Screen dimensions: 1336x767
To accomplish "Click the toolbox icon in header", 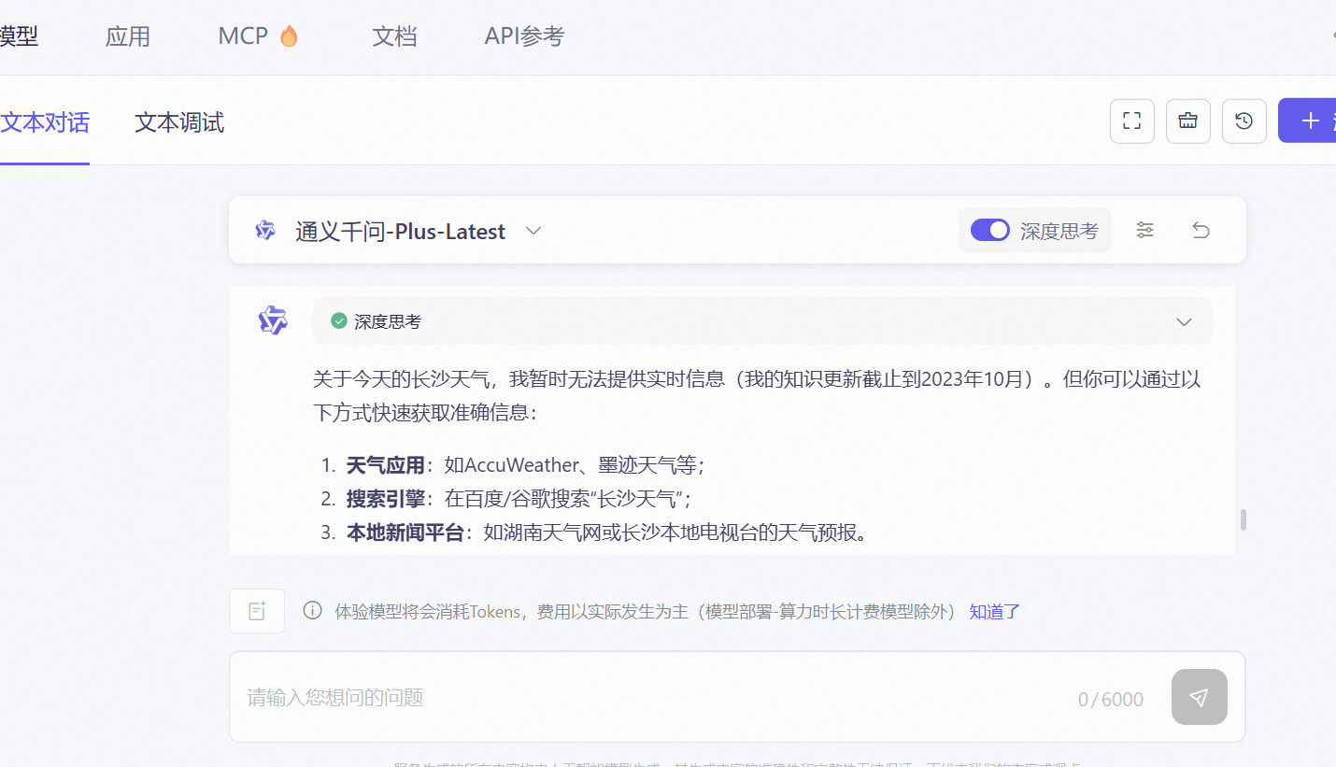I will pos(1187,121).
